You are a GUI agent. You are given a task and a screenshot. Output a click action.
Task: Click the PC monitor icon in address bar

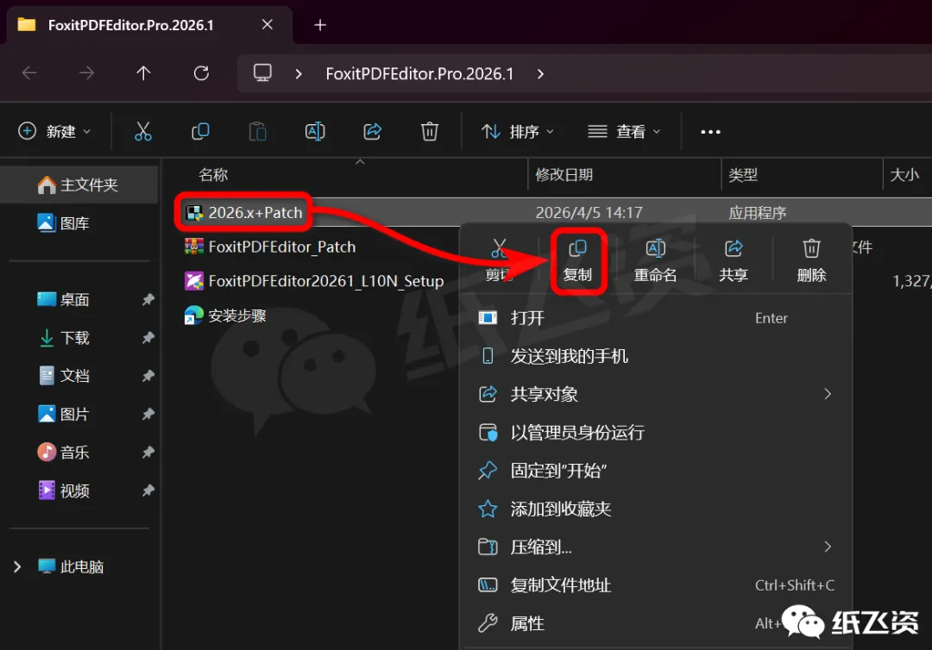pyautogui.click(x=262, y=73)
